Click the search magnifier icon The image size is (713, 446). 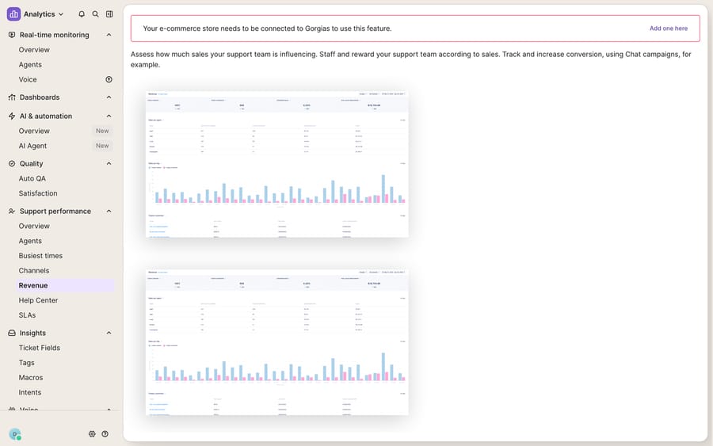click(x=96, y=14)
